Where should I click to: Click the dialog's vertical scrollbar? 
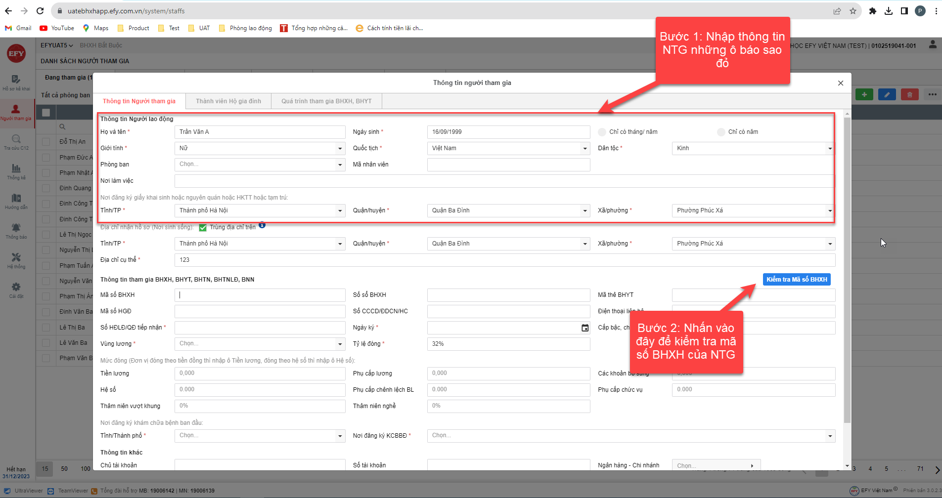click(x=847, y=272)
